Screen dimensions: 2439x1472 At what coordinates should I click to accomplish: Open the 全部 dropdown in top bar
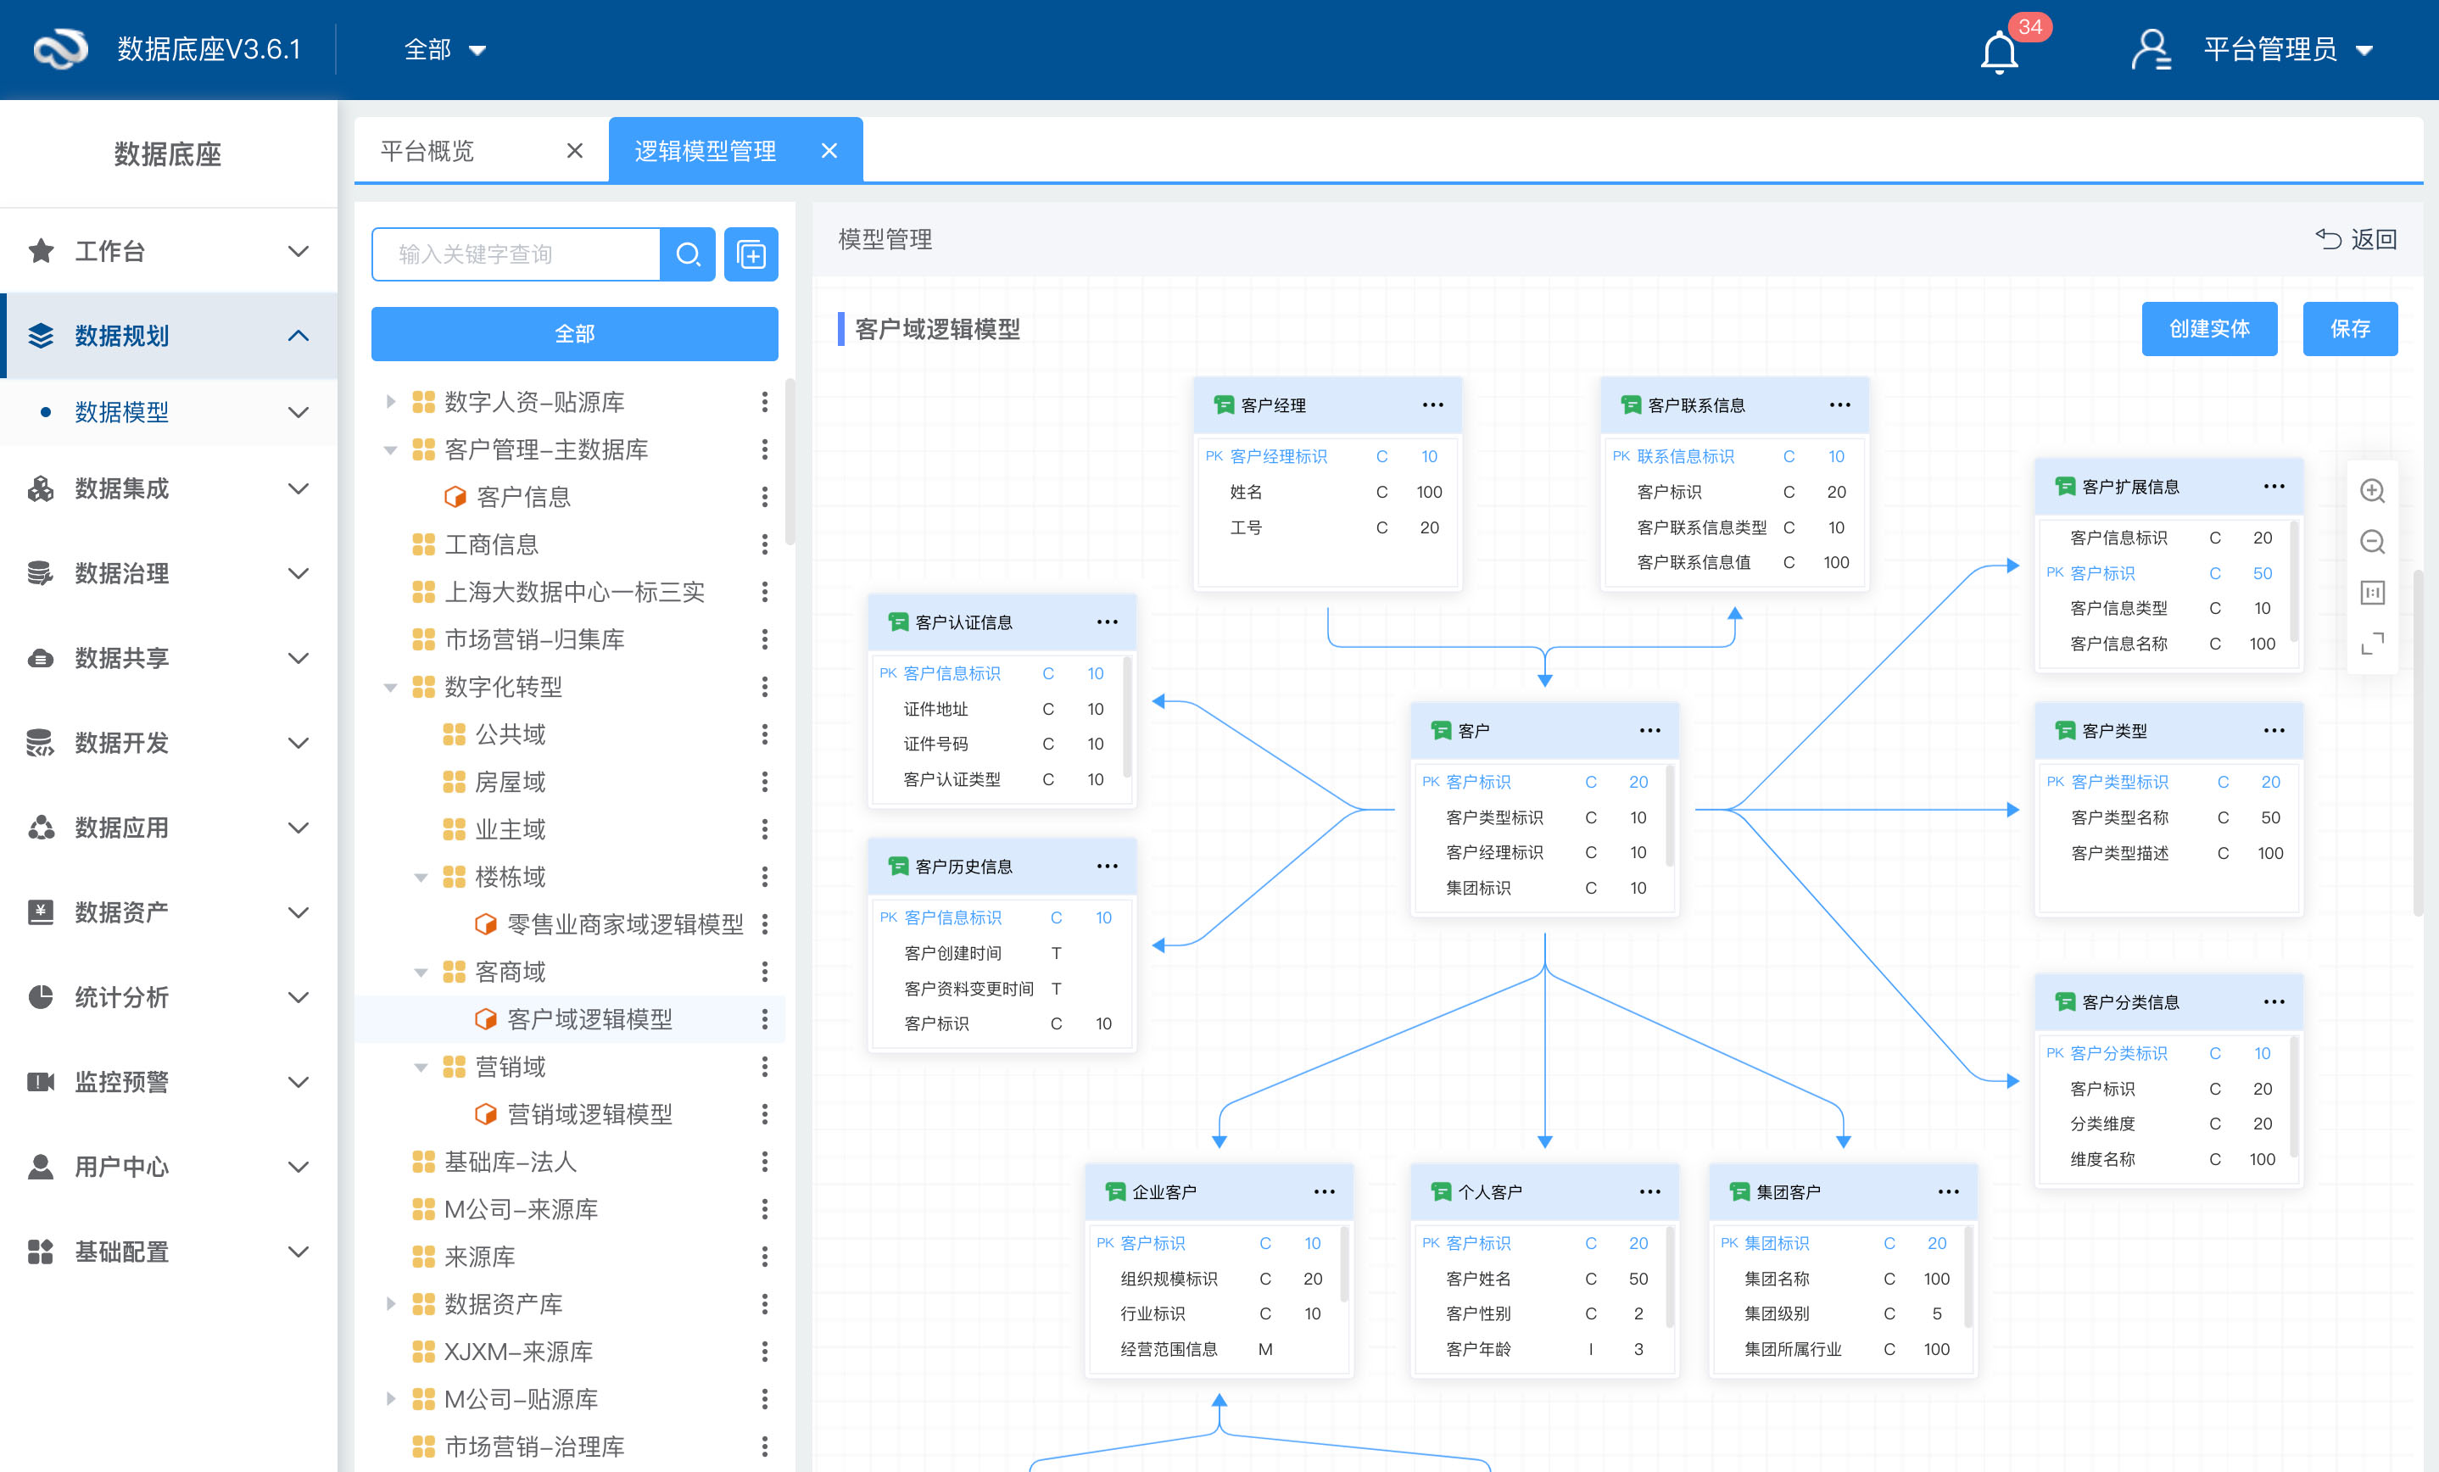(444, 49)
